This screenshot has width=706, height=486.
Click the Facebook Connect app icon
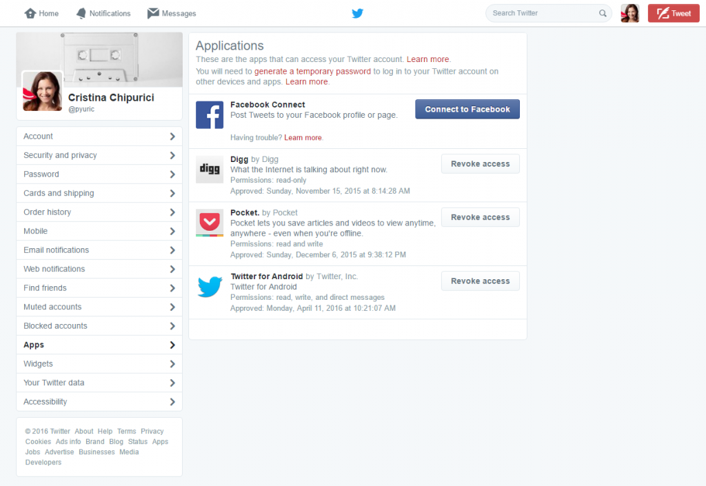tap(210, 114)
